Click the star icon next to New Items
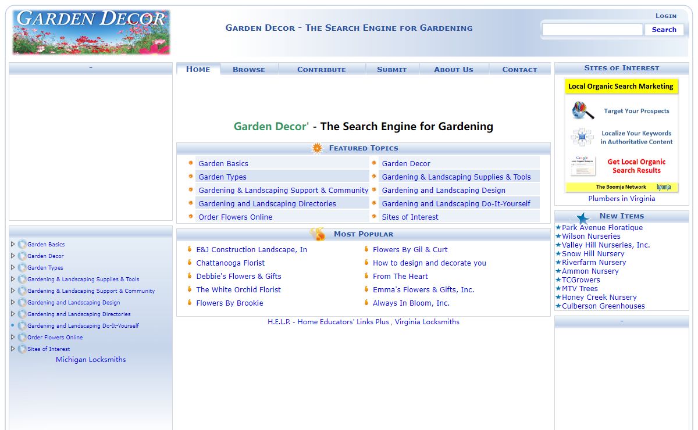 click(582, 218)
